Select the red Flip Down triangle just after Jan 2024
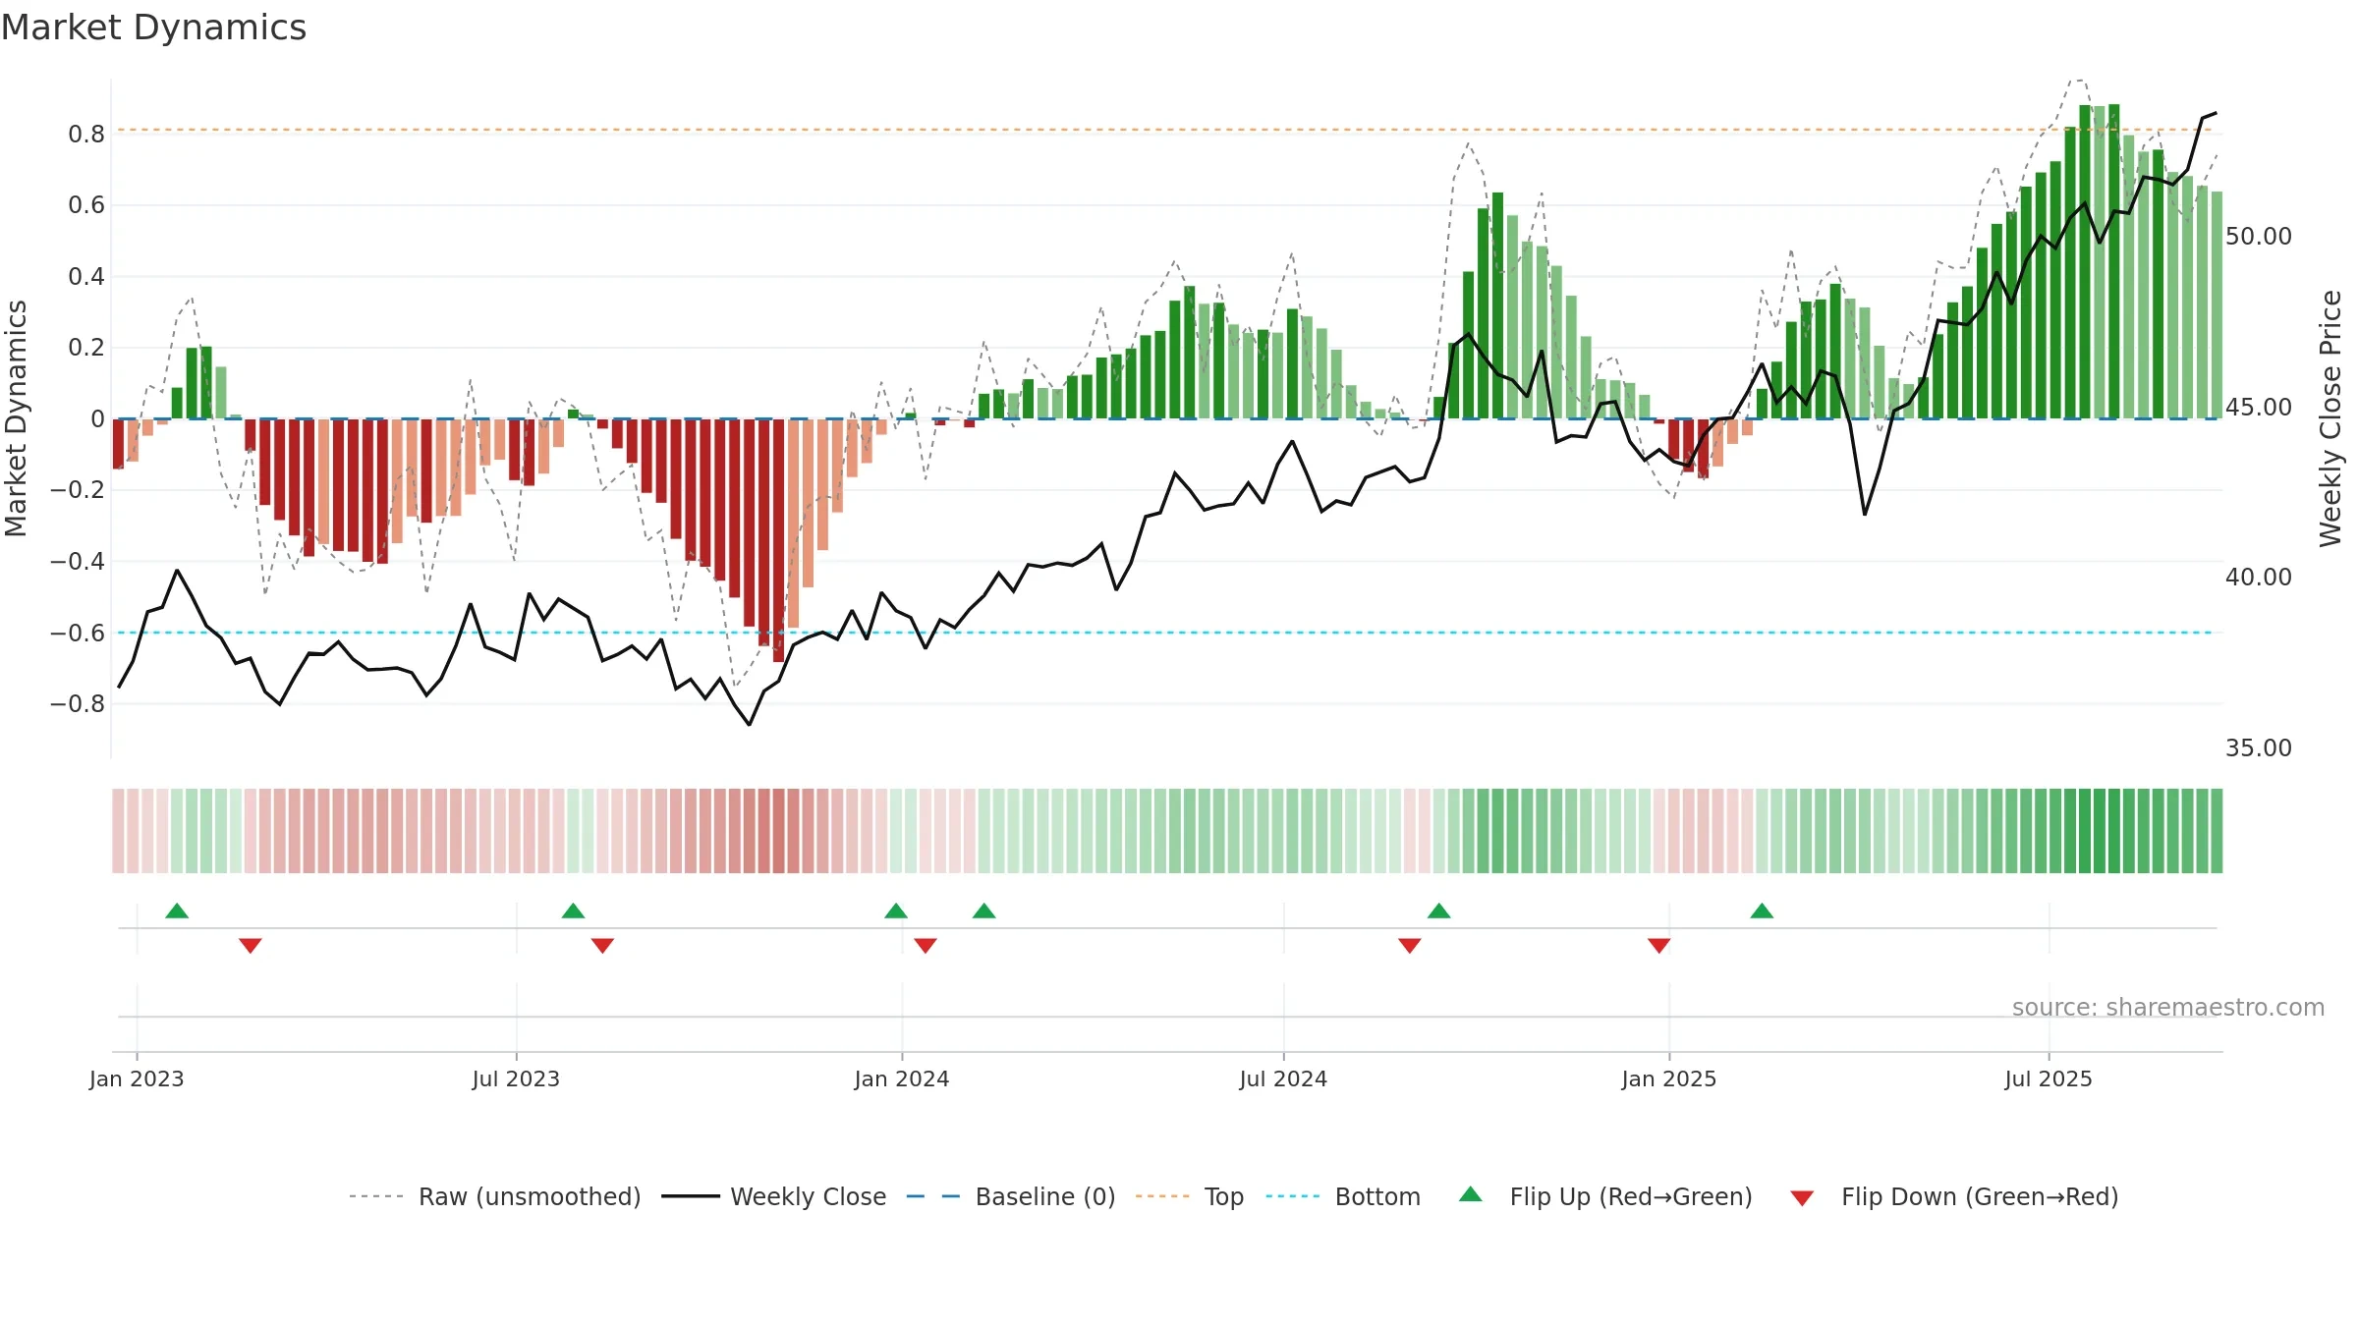The width and height of the screenshot is (2358, 1326). point(926,946)
